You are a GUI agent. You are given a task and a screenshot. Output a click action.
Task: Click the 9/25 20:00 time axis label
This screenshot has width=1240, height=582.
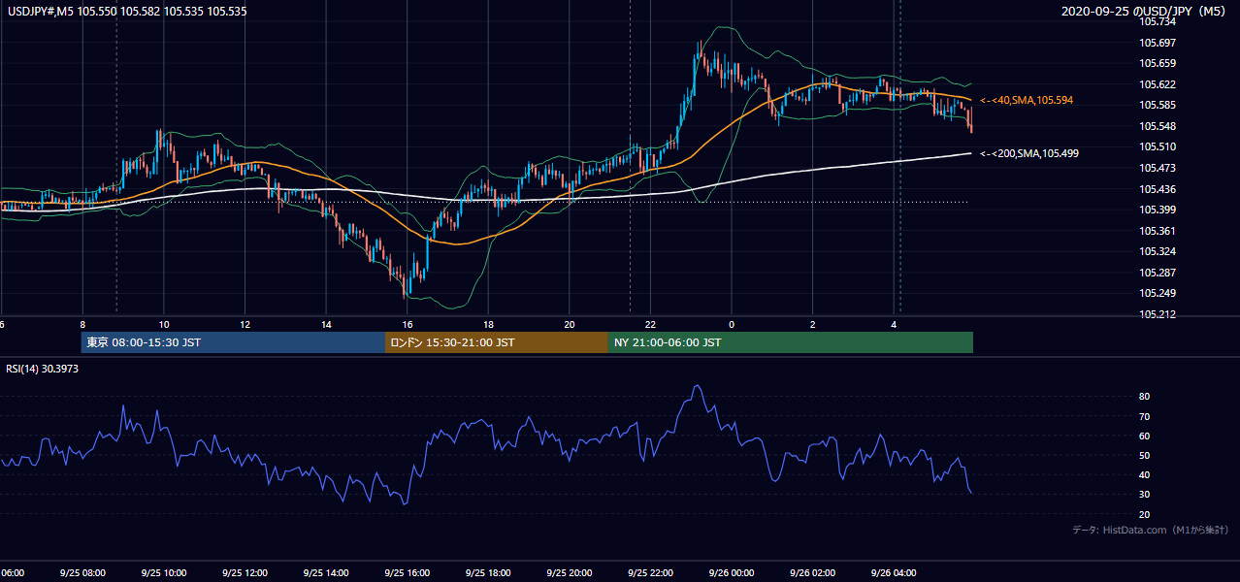[x=570, y=572]
